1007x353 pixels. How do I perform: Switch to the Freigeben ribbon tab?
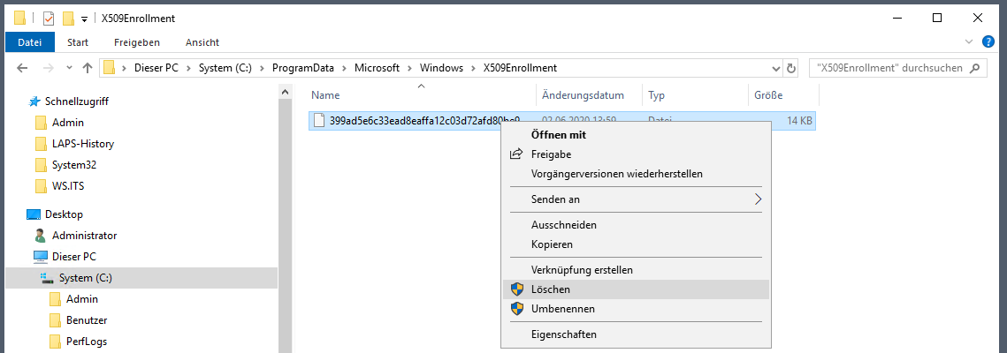(x=137, y=42)
